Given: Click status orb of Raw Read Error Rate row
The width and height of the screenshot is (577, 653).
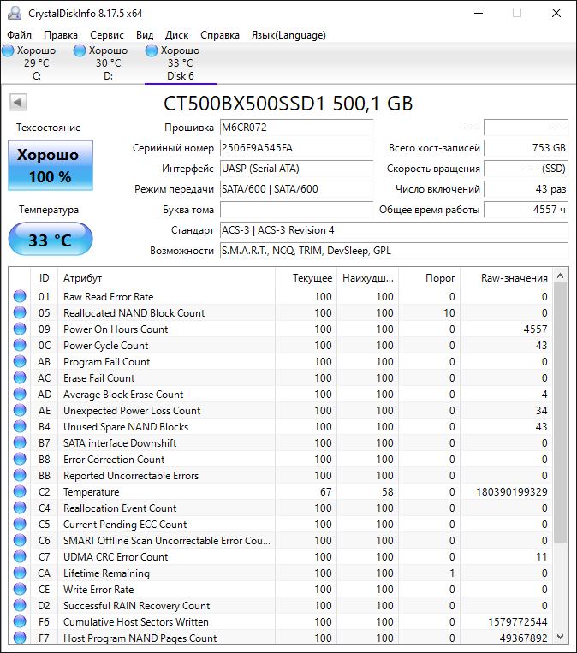Looking at the screenshot, I should [x=20, y=296].
